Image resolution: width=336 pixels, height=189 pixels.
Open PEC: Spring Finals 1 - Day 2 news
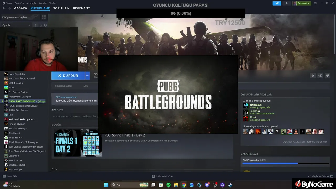125,135
